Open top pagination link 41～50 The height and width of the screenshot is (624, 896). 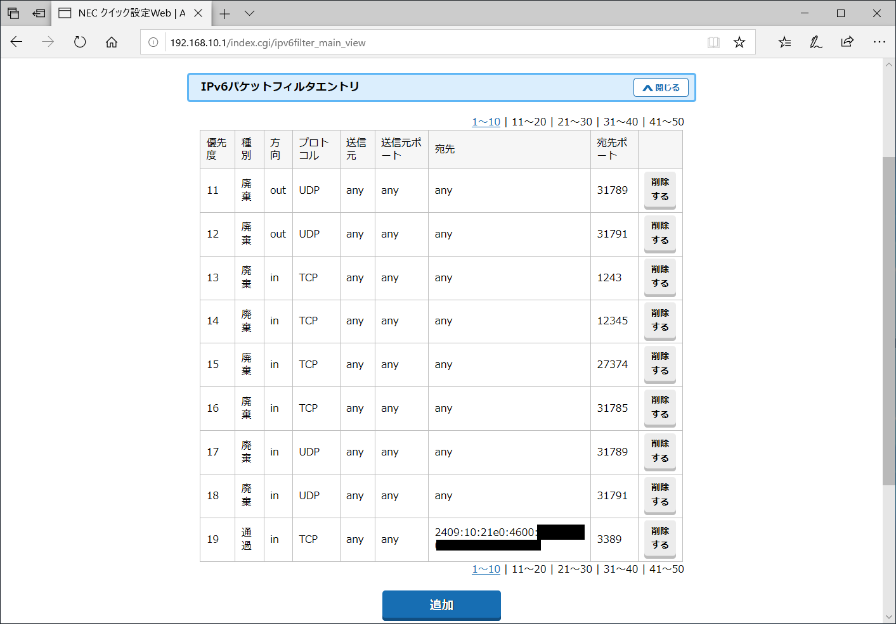point(666,122)
